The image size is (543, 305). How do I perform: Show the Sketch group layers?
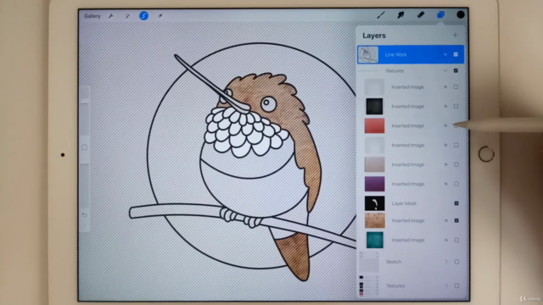456,262
